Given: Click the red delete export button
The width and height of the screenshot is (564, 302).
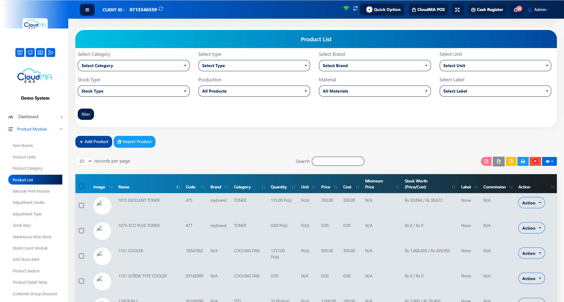Looking at the screenshot, I should click(x=535, y=161).
